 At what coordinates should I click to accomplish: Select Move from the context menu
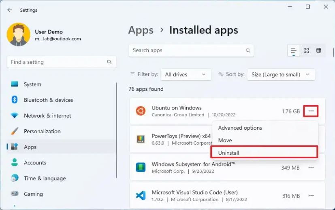coord(225,140)
